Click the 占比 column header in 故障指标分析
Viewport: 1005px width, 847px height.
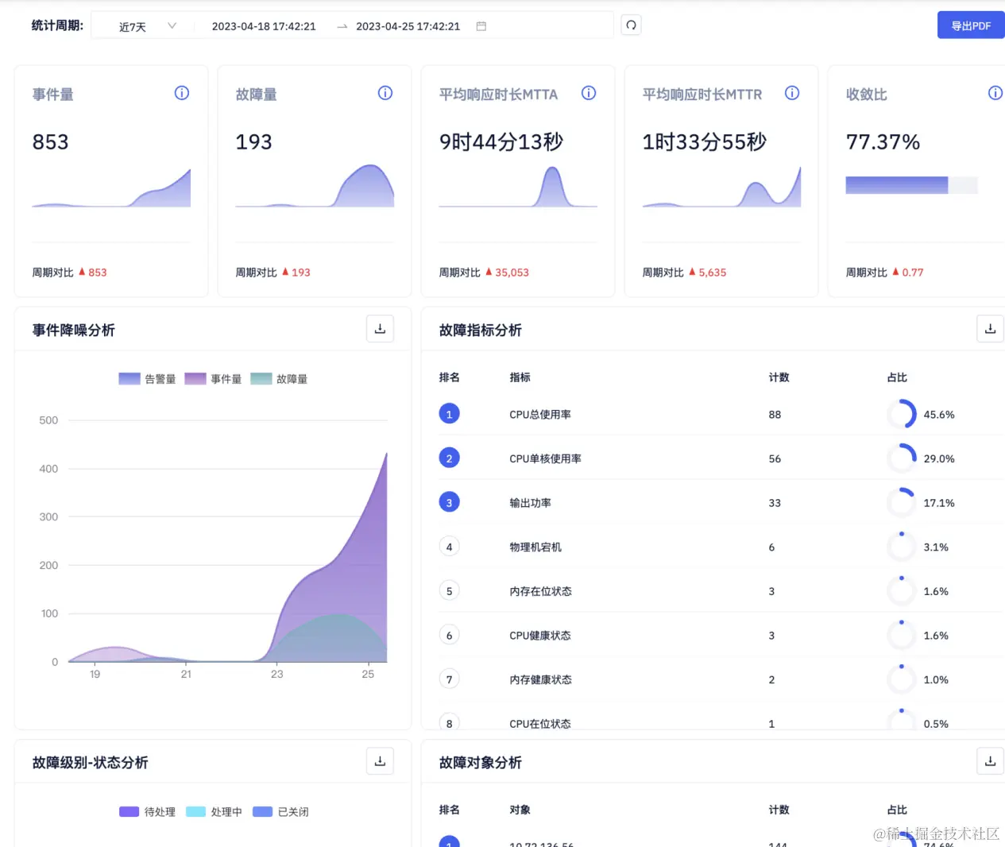pos(897,377)
